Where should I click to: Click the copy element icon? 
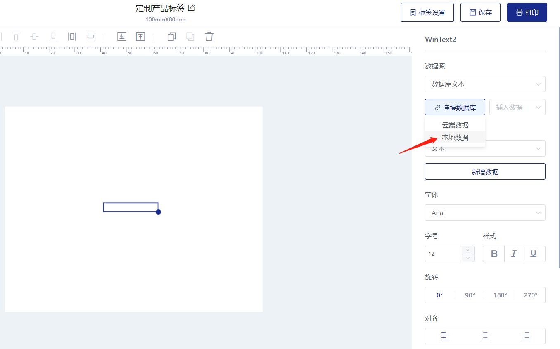[x=171, y=37]
